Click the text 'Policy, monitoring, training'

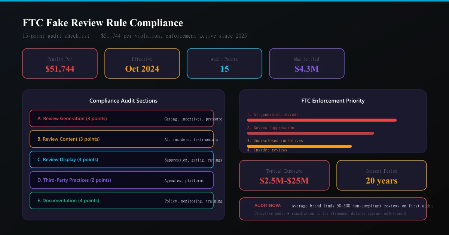click(x=193, y=201)
